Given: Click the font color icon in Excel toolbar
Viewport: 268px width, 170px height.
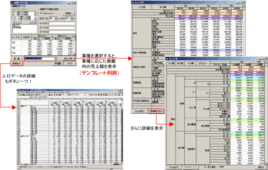Looking at the screenshot, I should coord(119,95).
